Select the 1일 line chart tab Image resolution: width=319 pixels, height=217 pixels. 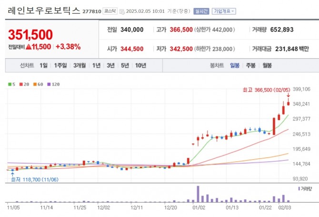tap(43, 65)
